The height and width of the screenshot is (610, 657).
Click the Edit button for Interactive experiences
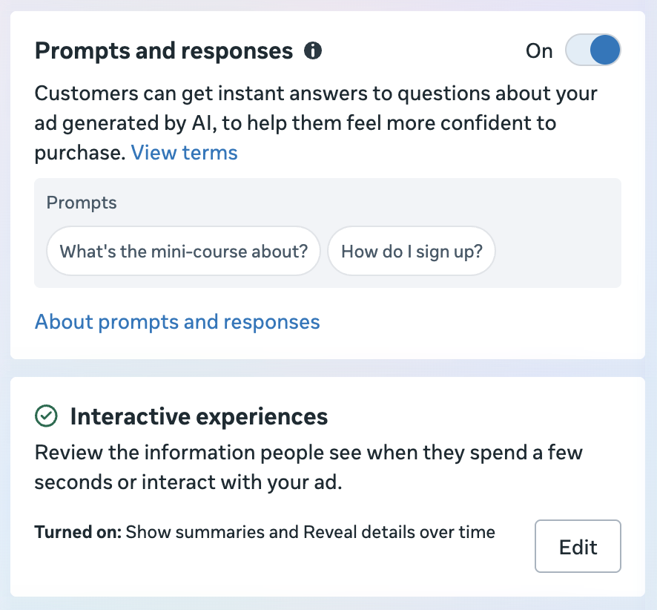578,546
